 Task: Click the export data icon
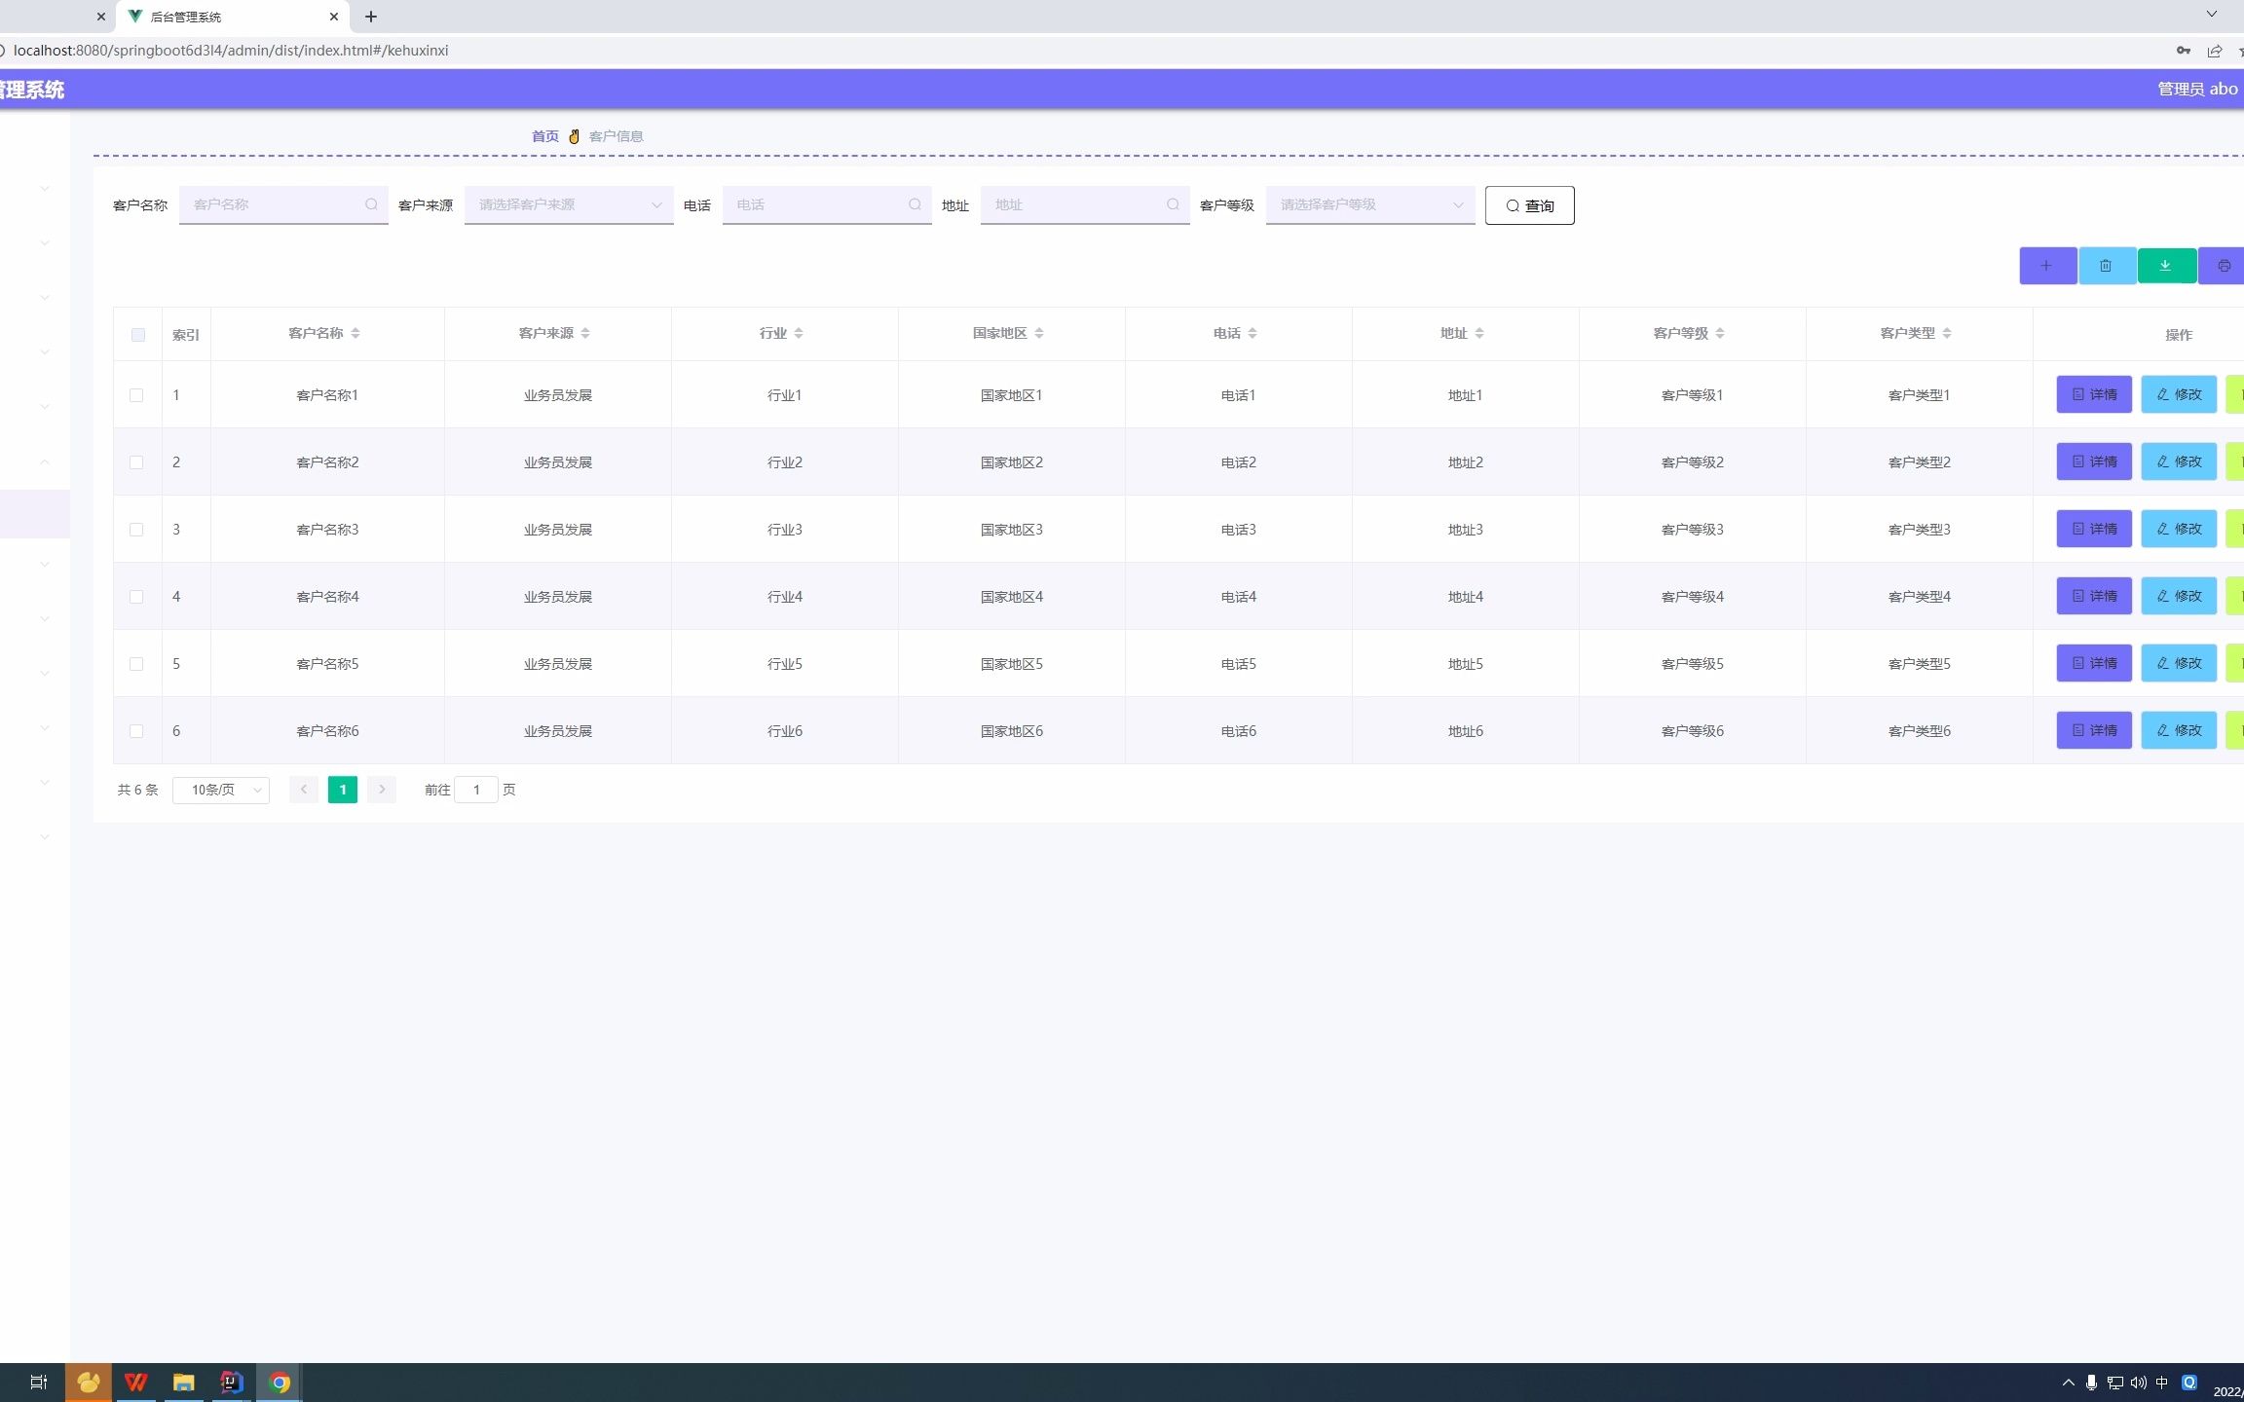point(2165,263)
